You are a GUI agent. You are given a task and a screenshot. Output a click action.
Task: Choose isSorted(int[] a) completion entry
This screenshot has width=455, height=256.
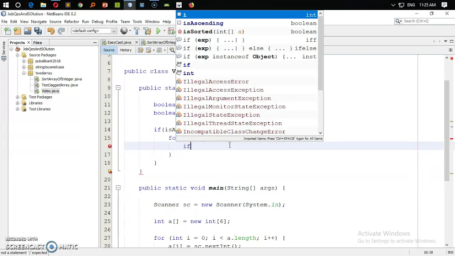pos(247,32)
